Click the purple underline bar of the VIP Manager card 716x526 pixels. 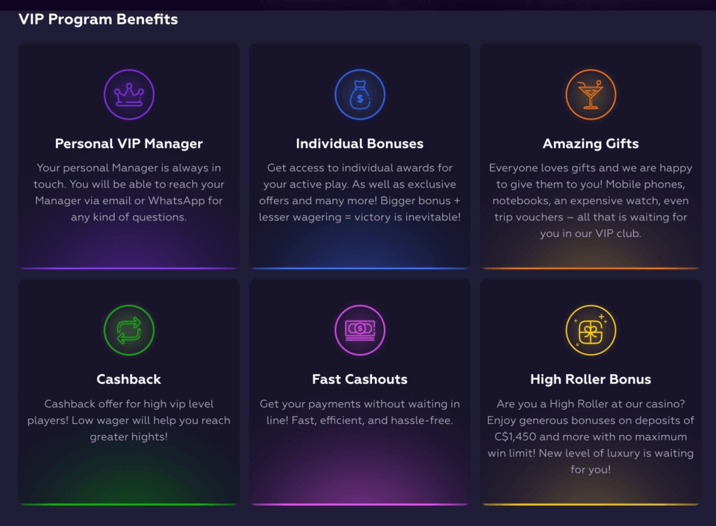click(x=129, y=268)
